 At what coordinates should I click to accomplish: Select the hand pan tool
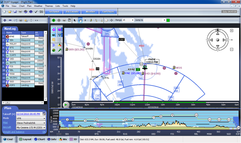click(x=80, y=20)
